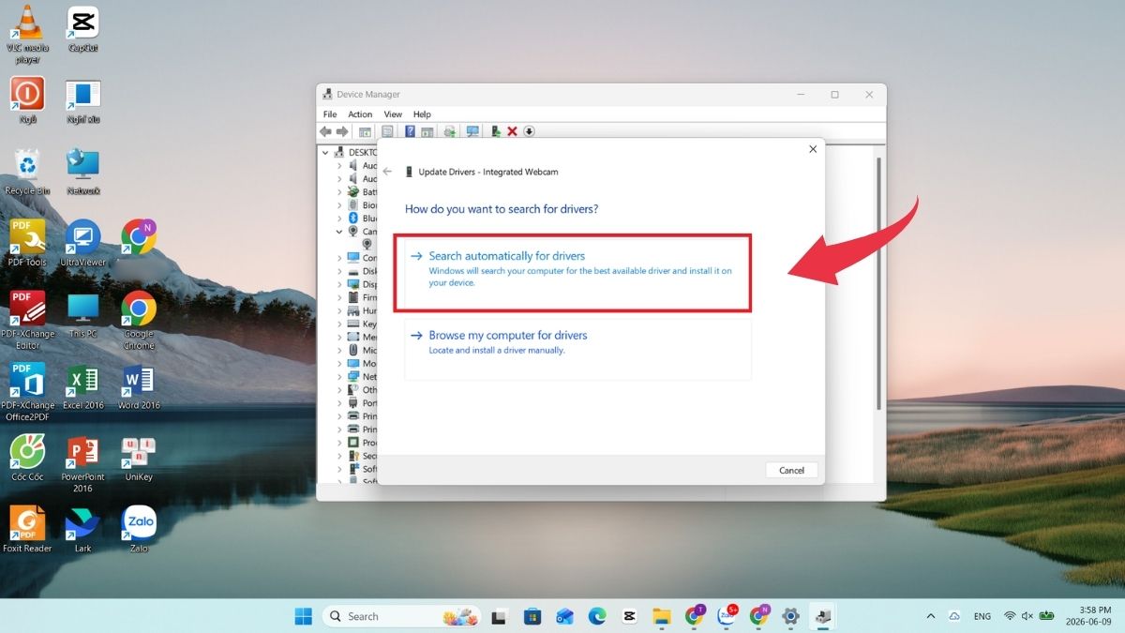Open VLC media player desktop icon
The height and width of the screenshot is (633, 1125).
click(28, 35)
